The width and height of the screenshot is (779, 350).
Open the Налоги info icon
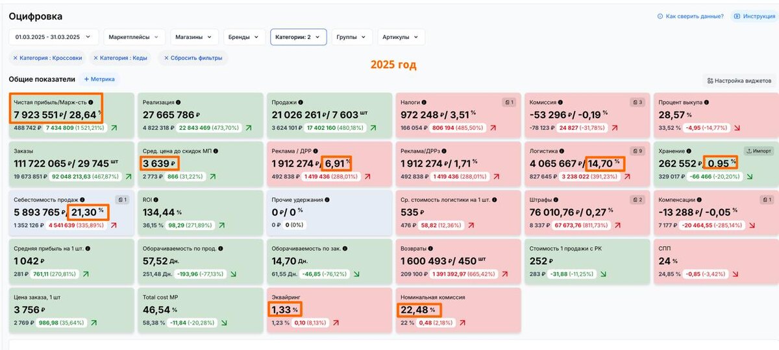click(424, 103)
